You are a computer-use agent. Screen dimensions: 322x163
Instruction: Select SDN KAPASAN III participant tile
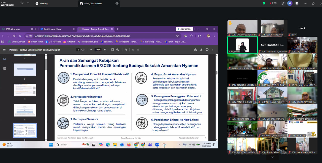tap(272, 45)
